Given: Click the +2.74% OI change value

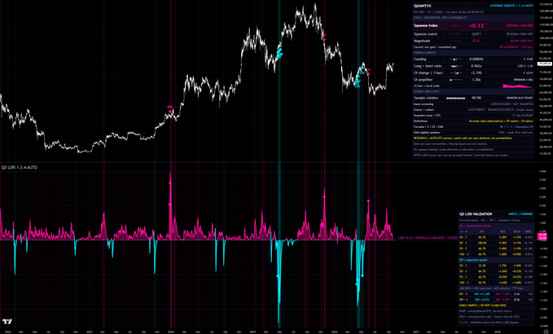Looking at the screenshot, I should pyautogui.click(x=476, y=73).
